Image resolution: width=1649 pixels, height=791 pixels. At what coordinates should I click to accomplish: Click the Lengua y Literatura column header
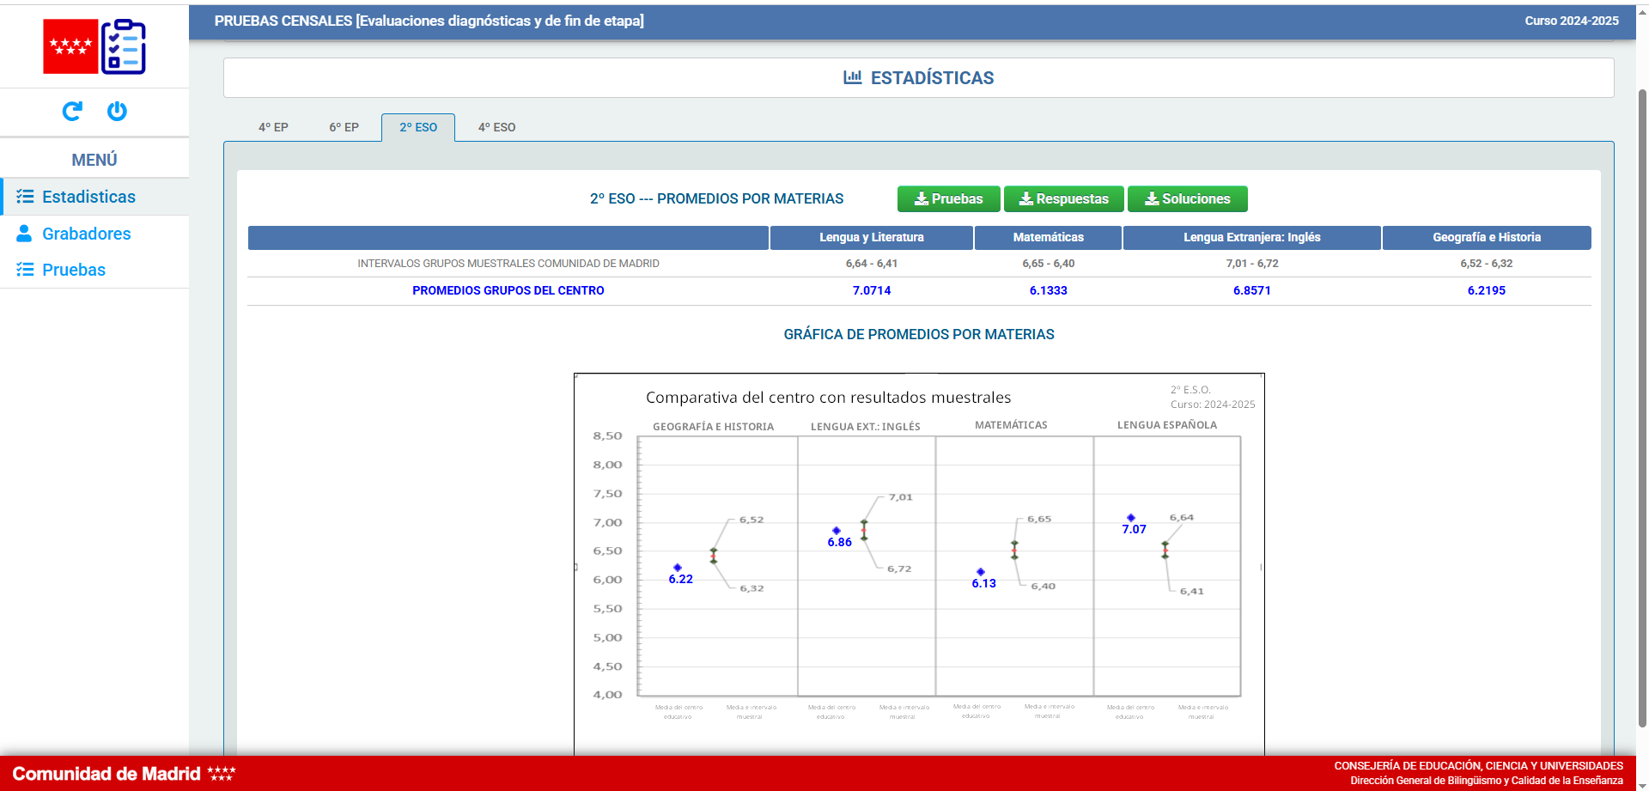pyautogui.click(x=871, y=238)
